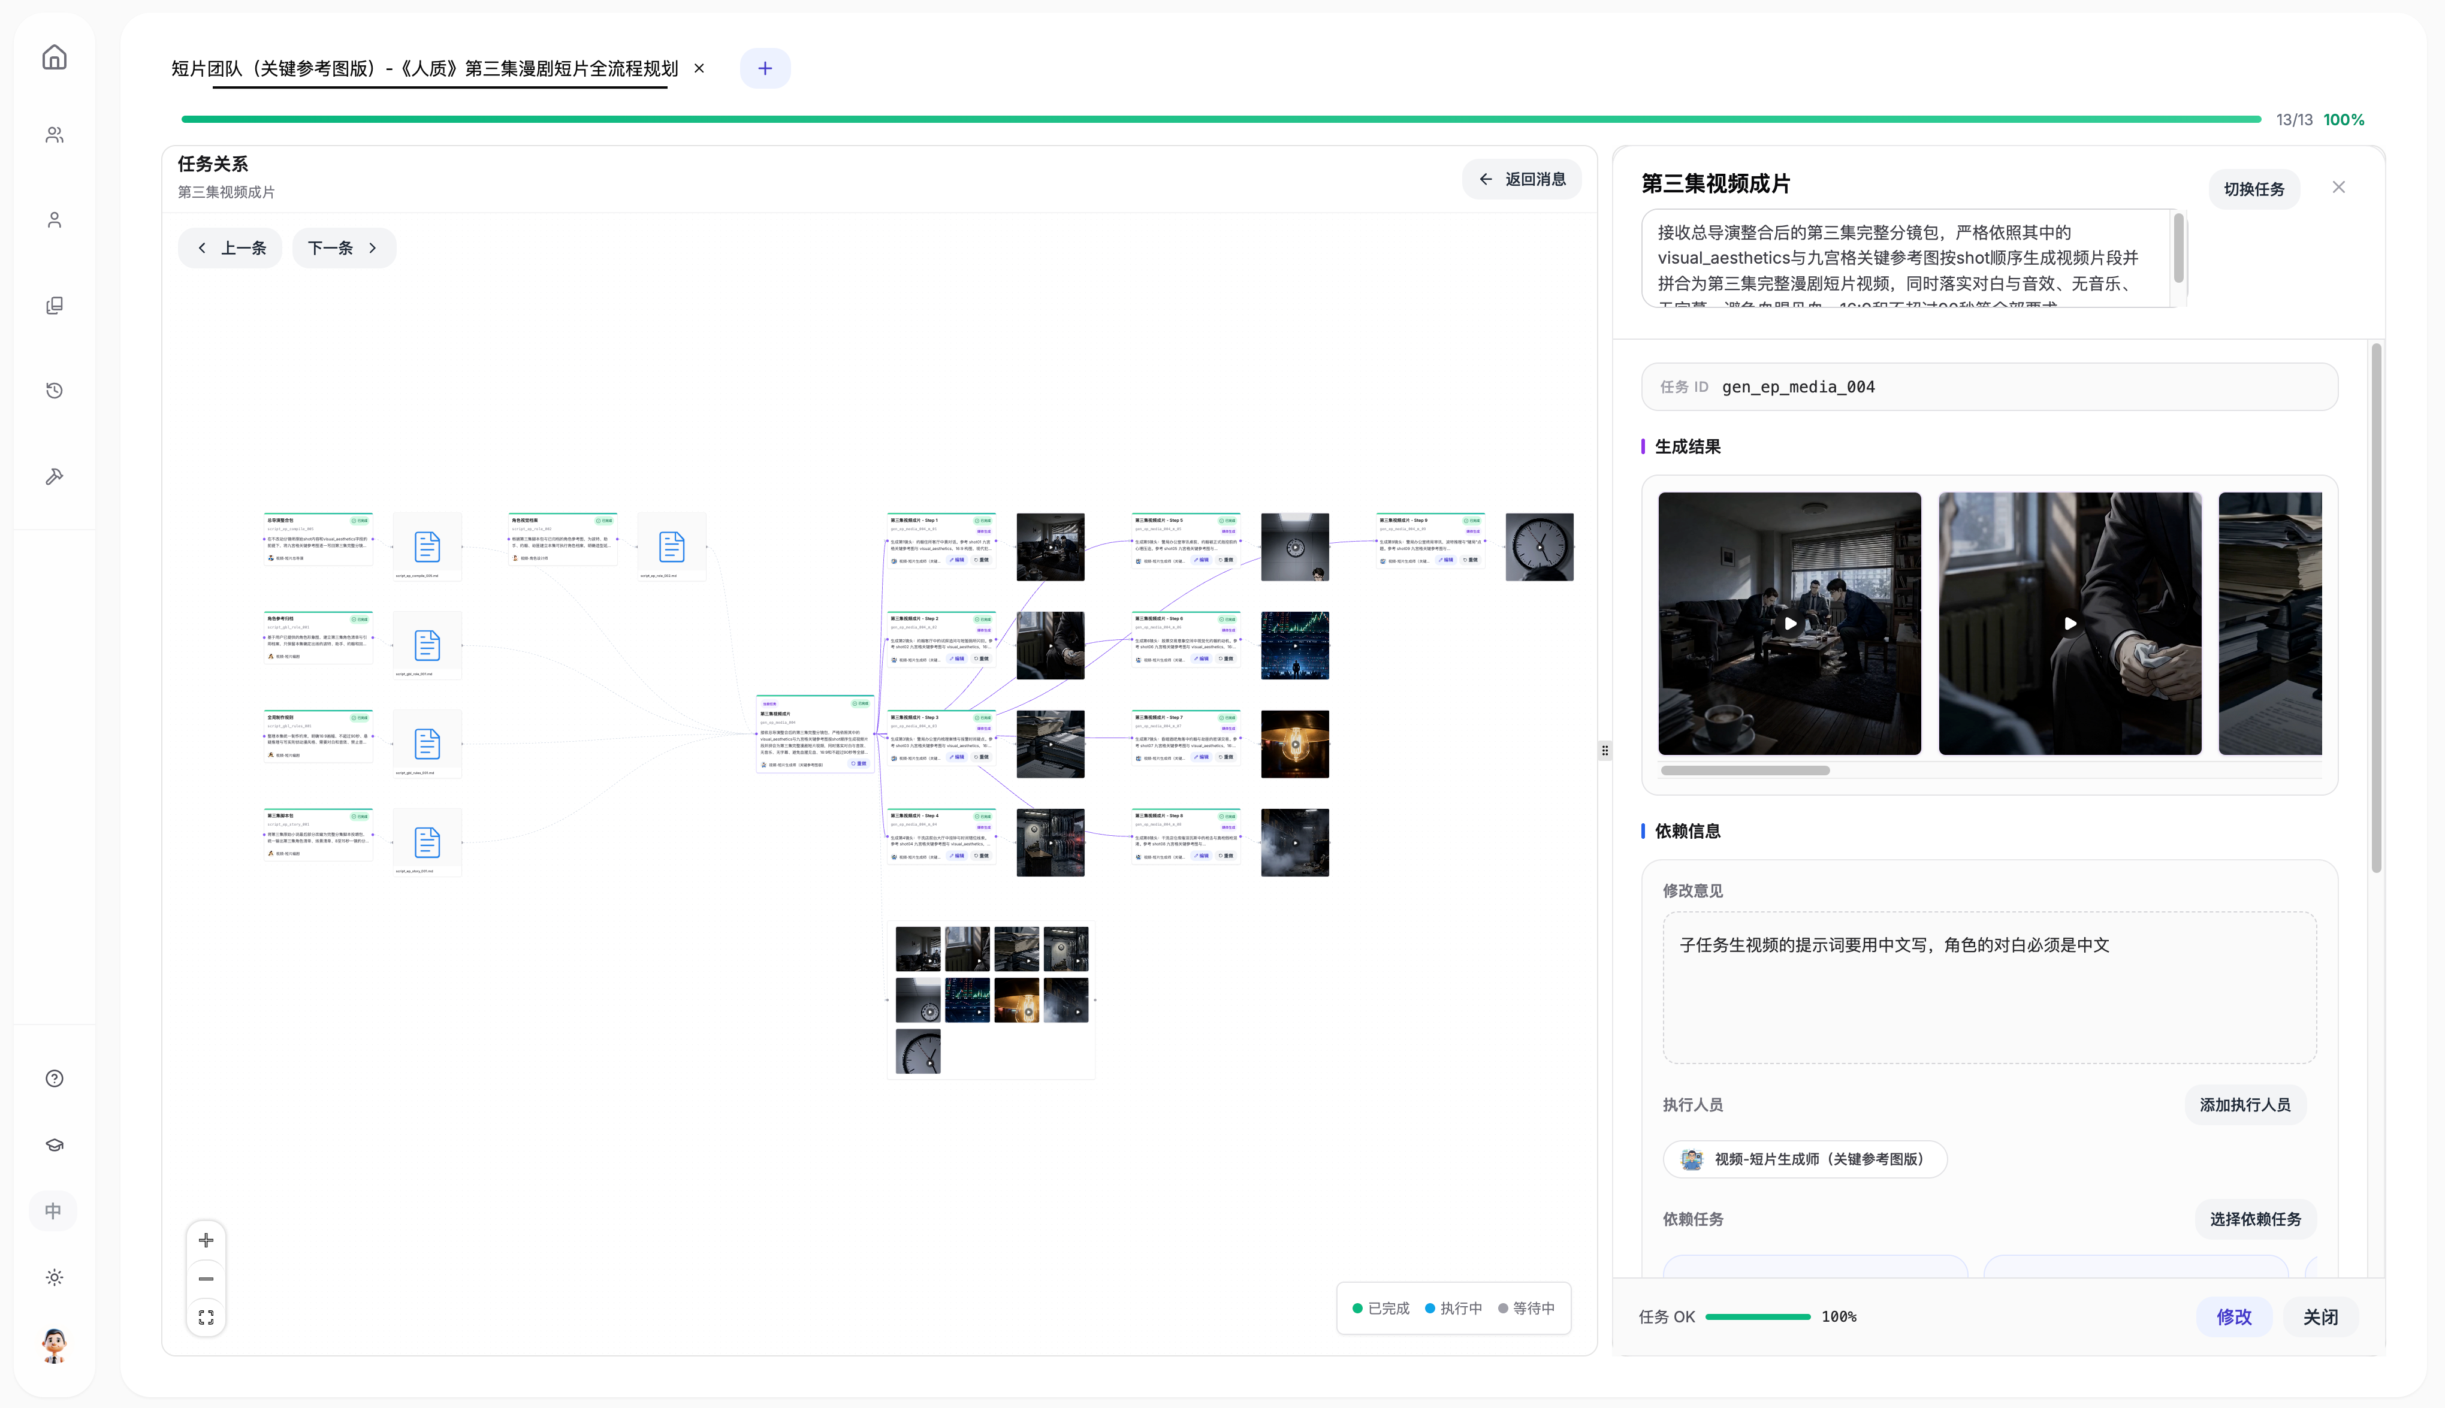Click the graduation cap tutorial icon
Image resolution: width=2445 pixels, height=1408 pixels.
[x=54, y=1145]
